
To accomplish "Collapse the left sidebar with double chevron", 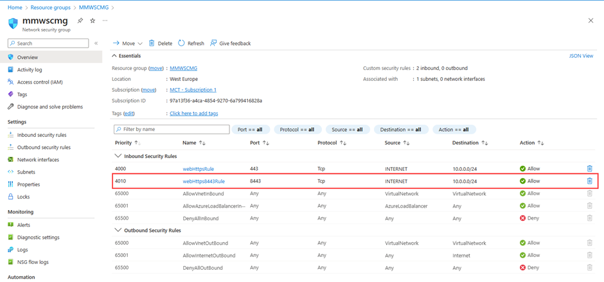I will [x=96, y=44].
